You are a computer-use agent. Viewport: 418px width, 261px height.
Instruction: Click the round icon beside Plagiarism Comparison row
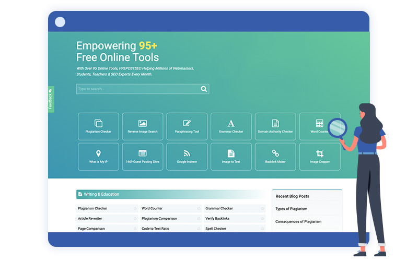point(199,219)
